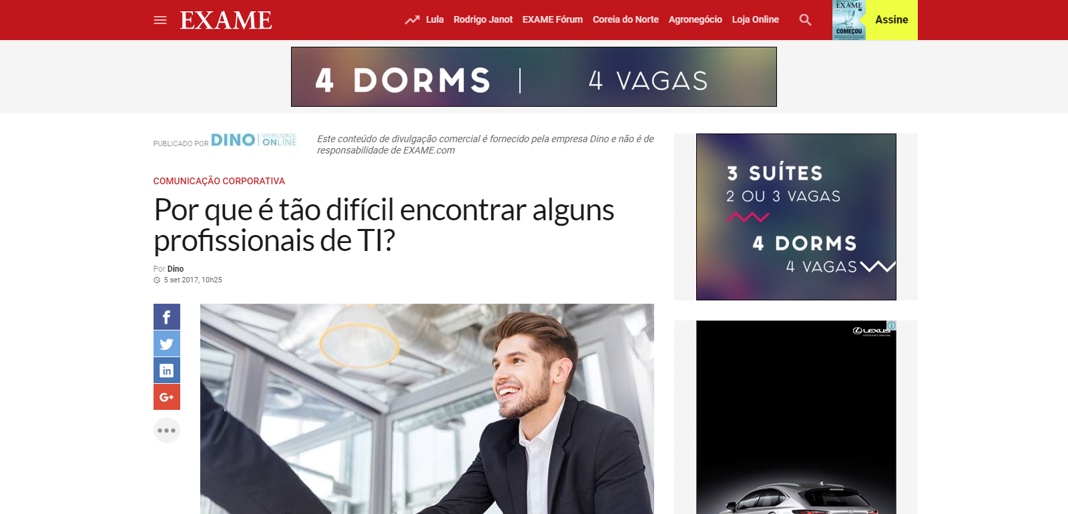Viewport: 1068px width, 514px height.
Task: Click the trending arrow icon
Action: pos(412,20)
